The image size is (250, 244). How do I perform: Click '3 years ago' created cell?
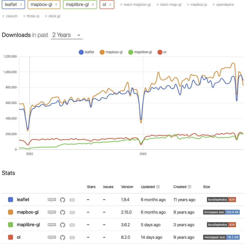184,225
